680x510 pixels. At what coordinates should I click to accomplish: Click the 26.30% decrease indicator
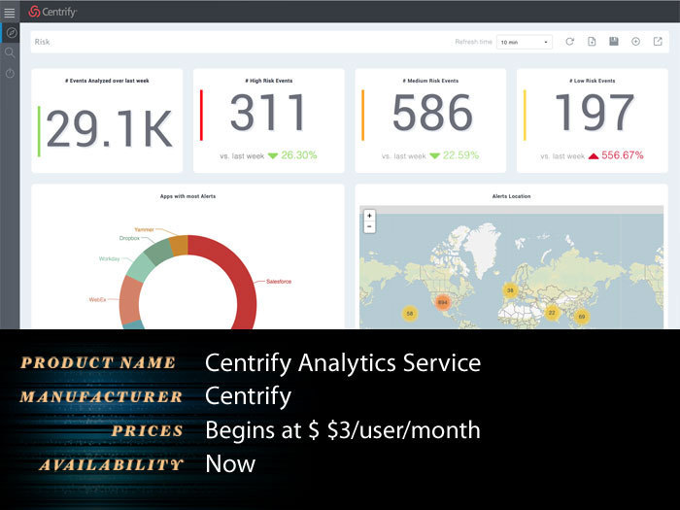pos(292,155)
